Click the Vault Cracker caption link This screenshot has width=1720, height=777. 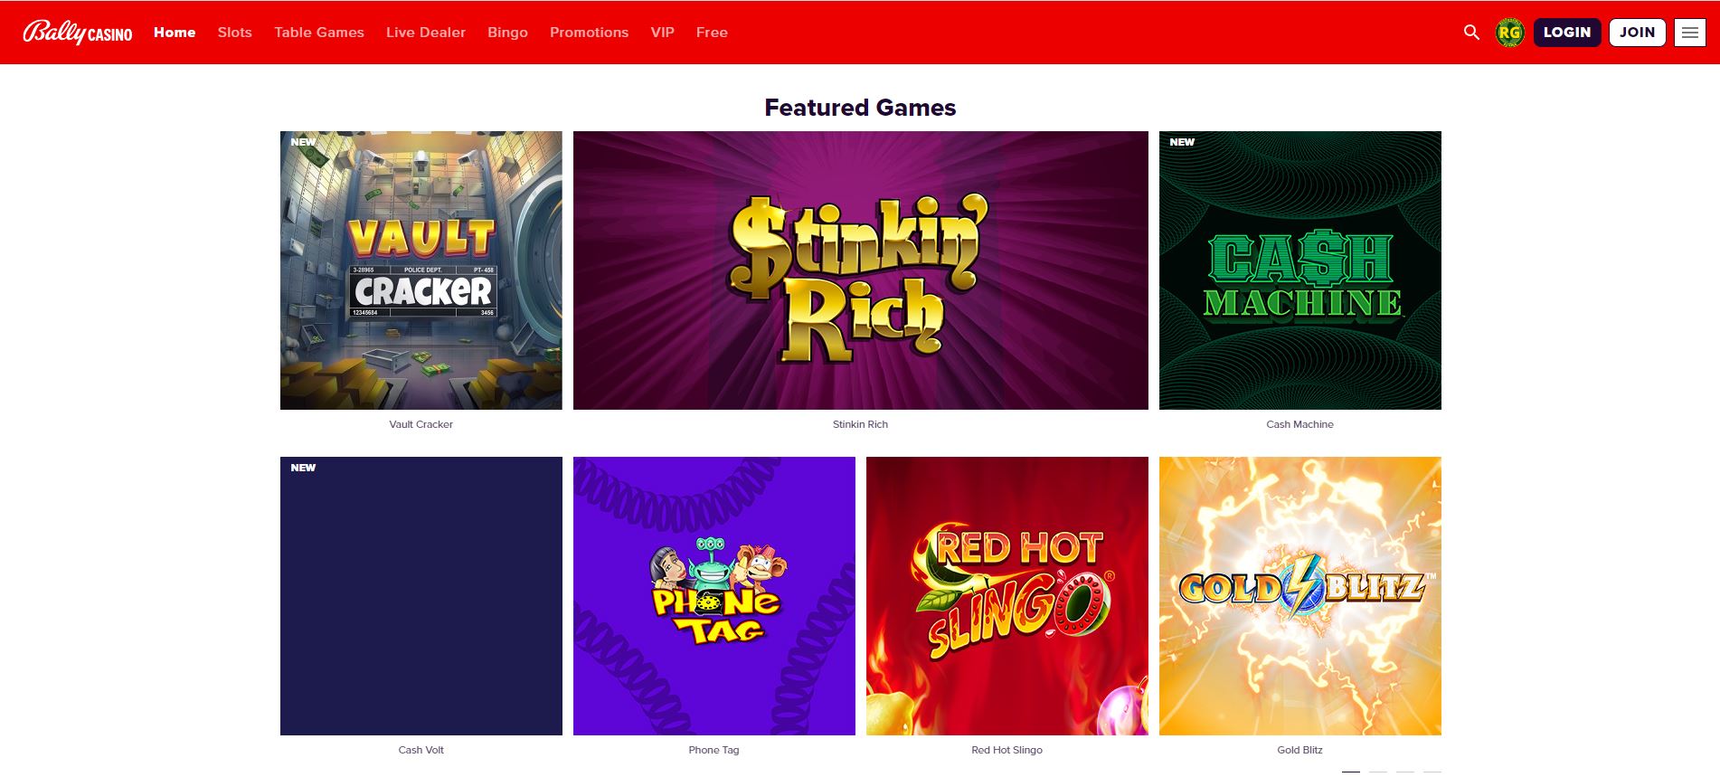pyautogui.click(x=421, y=424)
